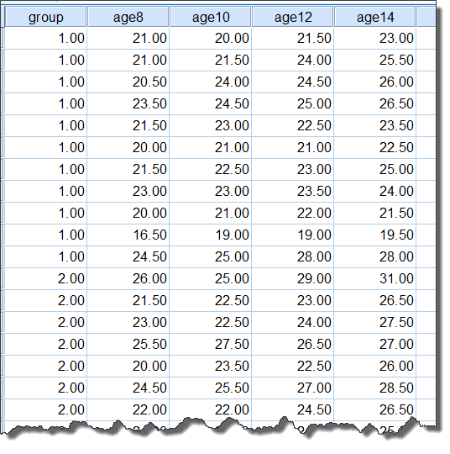Click the first group cell 1.00
The height and width of the screenshot is (454, 450).
click(45, 38)
